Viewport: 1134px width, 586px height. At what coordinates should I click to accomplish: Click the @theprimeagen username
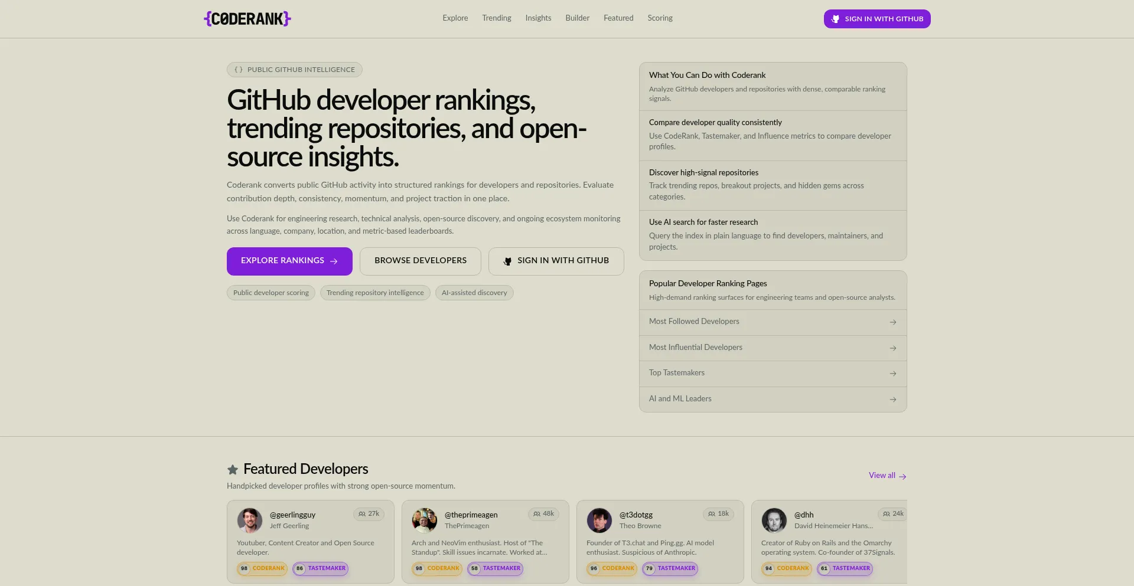click(x=471, y=515)
